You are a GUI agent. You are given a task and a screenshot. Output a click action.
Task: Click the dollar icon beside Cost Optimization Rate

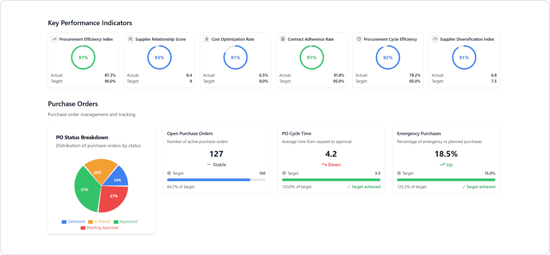point(206,39)
